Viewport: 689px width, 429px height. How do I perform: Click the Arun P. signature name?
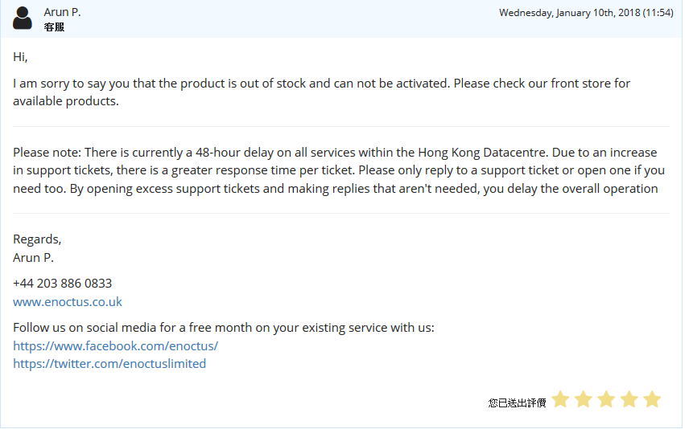click(x=33, y=258)
